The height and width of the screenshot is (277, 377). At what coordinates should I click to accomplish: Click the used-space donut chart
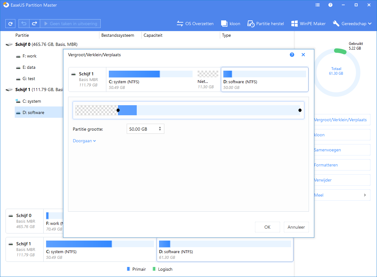click(x=337, y=73)
